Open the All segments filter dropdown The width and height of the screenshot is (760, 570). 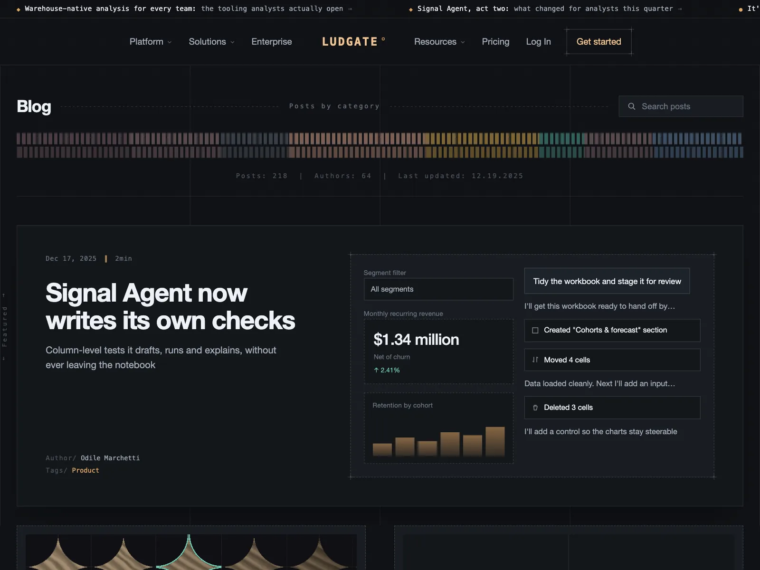pos(438,289)
